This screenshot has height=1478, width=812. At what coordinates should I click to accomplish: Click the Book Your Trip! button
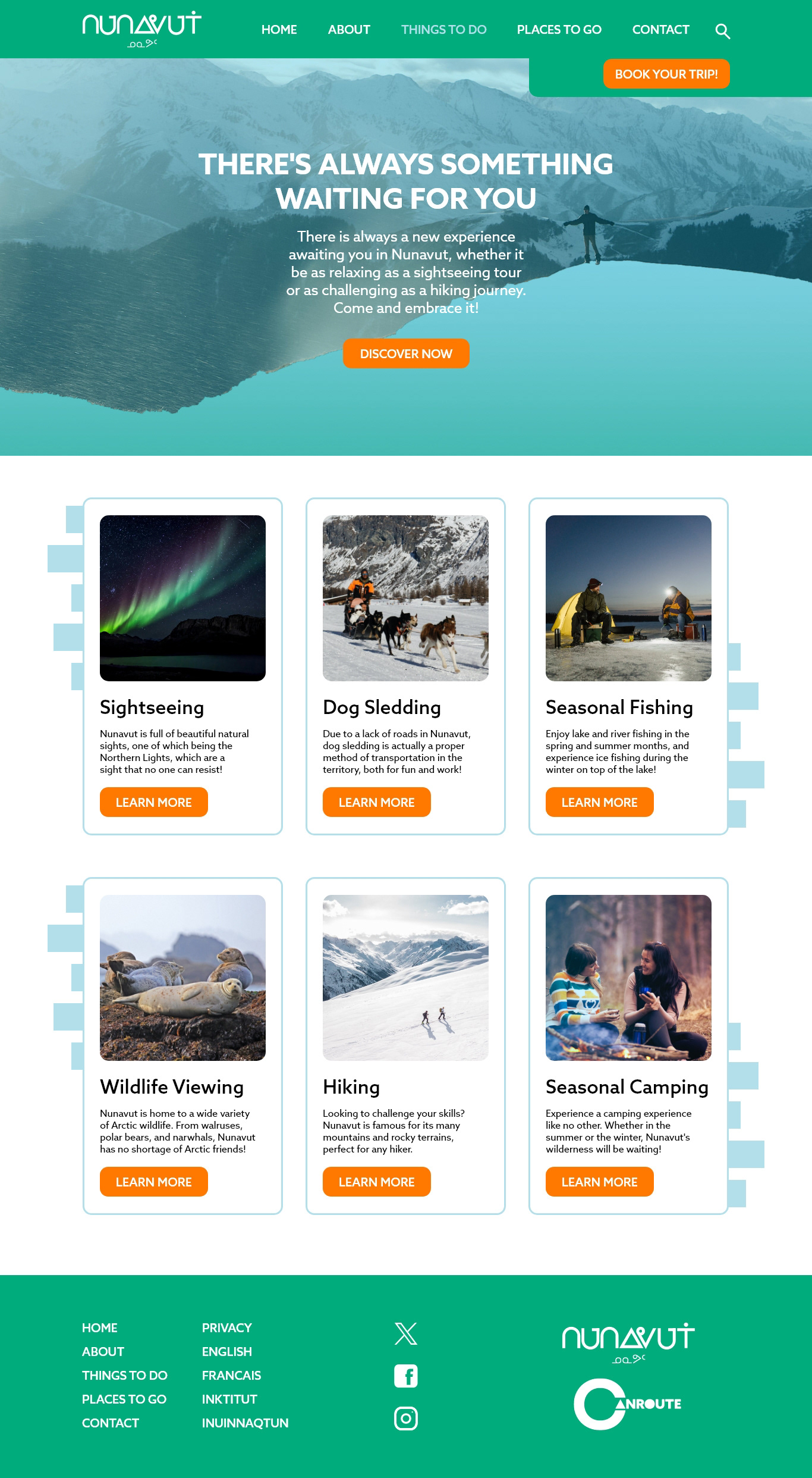(x=666, y=74)
